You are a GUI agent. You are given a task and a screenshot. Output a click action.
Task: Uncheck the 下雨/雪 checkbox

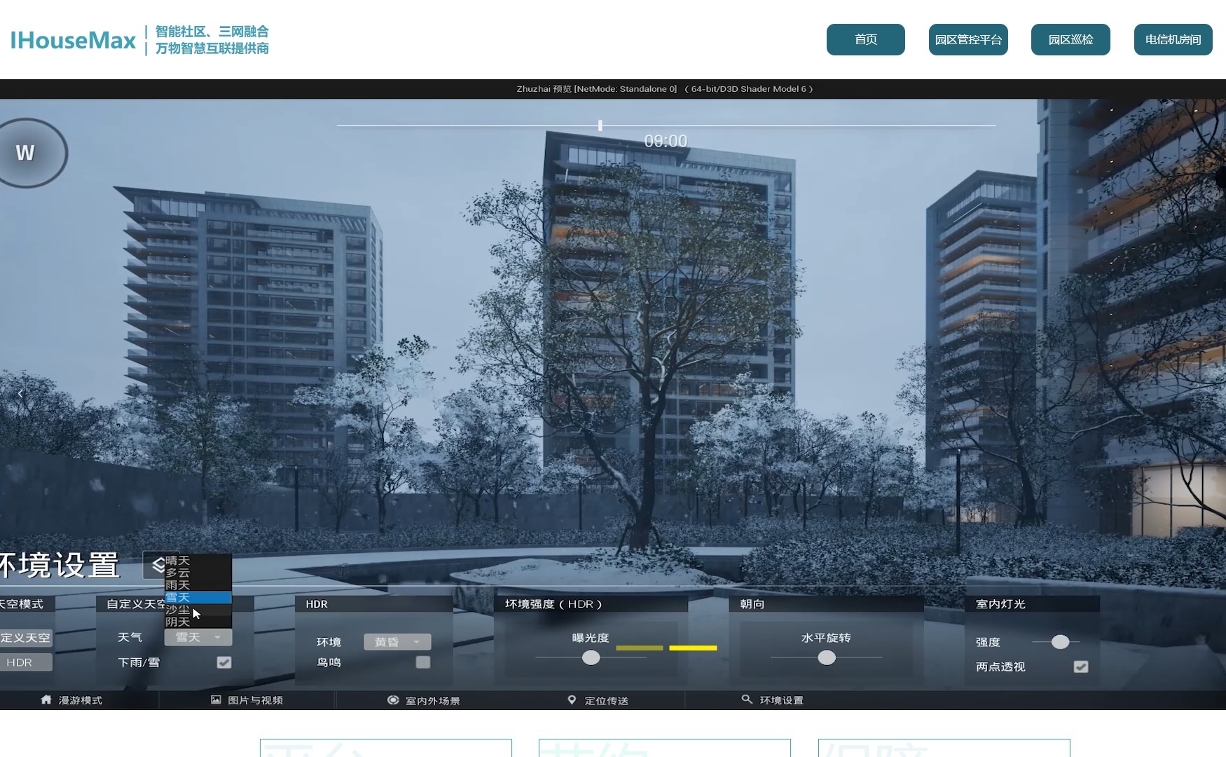tap(223, 662)
